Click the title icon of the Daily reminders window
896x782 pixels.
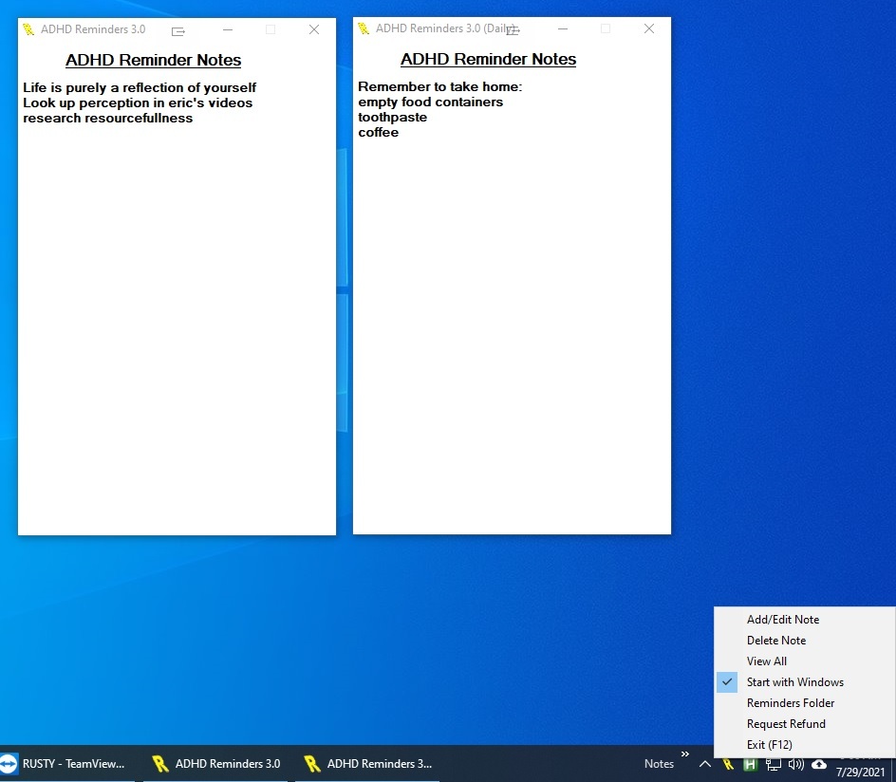364,28
